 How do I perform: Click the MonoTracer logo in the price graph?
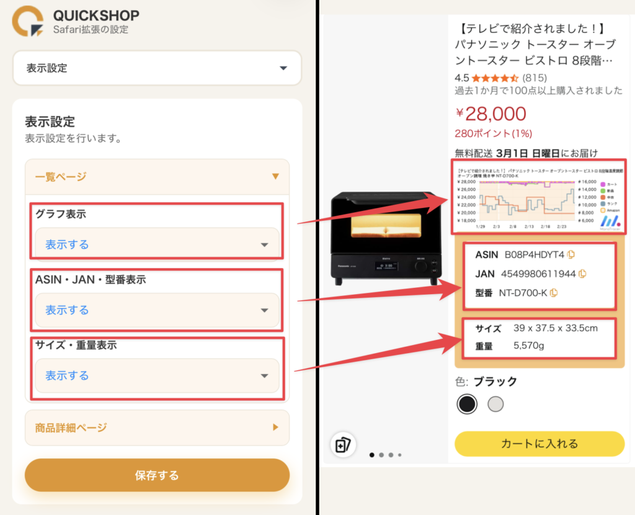pyautogui.click(x=610, y=222)
